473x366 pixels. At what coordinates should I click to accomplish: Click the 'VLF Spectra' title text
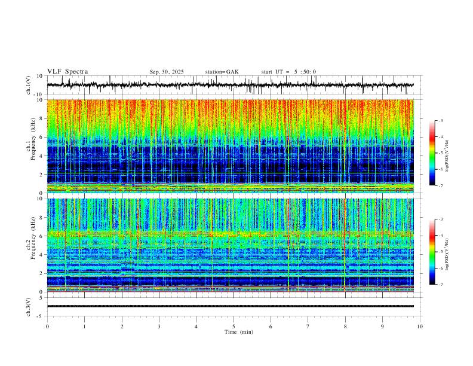(67, 72)
